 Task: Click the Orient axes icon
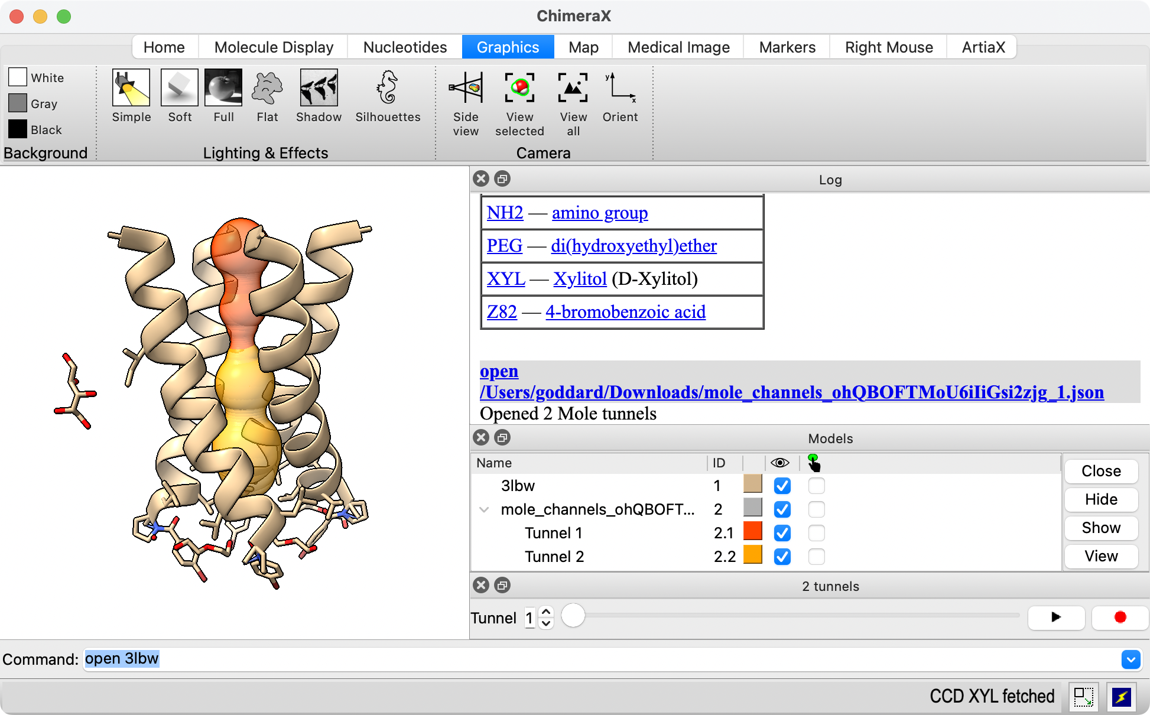(620, 89)
